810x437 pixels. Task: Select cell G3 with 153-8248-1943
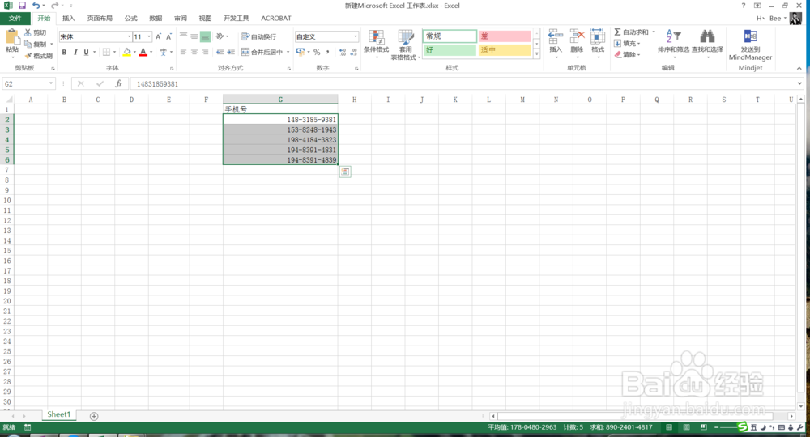pyautogui.click(x=280, y=129)
